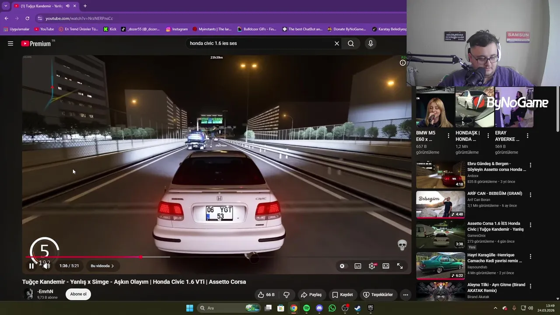Image resolution: width=560 pixels, height=315 pixels.
Task: Open a new browser tab
Action: (x=85, y=6)
